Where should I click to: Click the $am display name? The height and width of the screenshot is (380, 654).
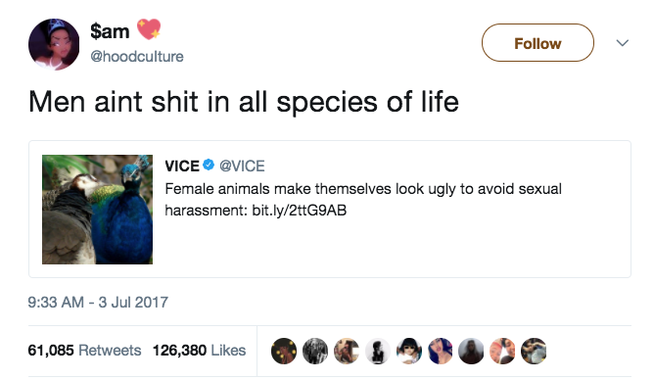click(110, 31)
